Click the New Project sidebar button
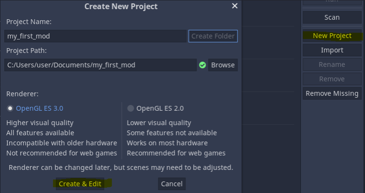This screenshot has height=193, width=365. pos(332,36)
